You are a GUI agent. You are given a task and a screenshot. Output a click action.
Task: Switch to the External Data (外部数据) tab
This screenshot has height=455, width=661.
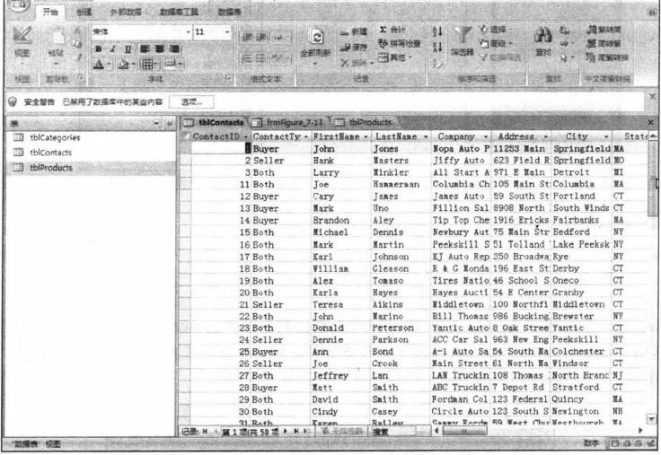point(126,13)
